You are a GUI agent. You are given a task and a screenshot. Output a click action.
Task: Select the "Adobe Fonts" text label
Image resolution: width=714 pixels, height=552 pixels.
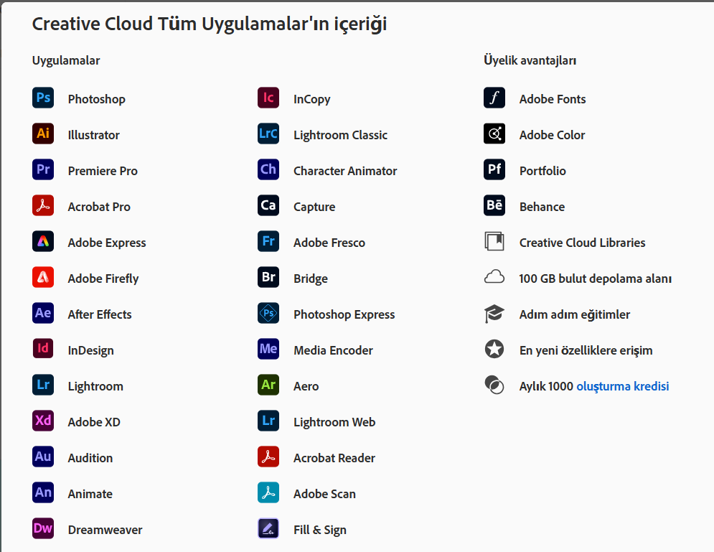[553, 99]
